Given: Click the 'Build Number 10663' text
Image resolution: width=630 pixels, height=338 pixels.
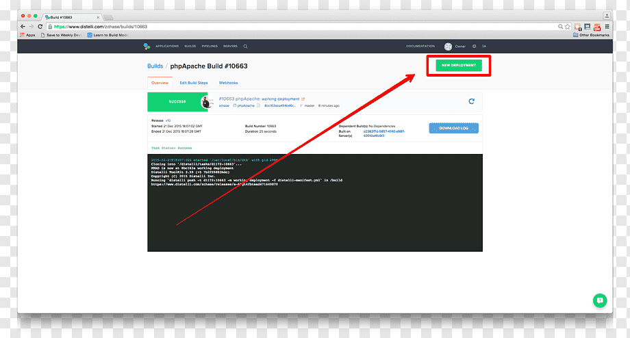Looking at the screenshot, I should pyautogui.click(x=260, y=126).
